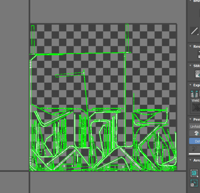This screenshot has width=200, height=193.
Task: Click the Weld target icon
Action: pos(196,107)
